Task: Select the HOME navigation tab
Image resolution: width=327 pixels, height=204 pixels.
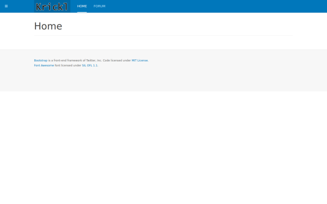Action: click(82, 6)
